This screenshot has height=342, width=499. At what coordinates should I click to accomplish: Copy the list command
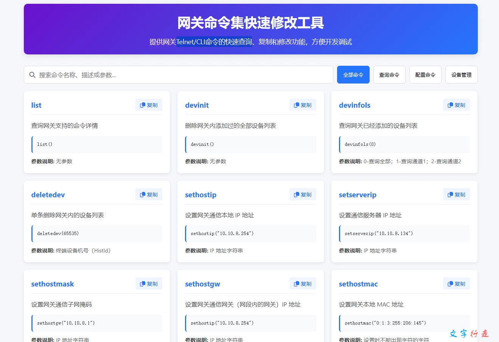click(149, 105)
